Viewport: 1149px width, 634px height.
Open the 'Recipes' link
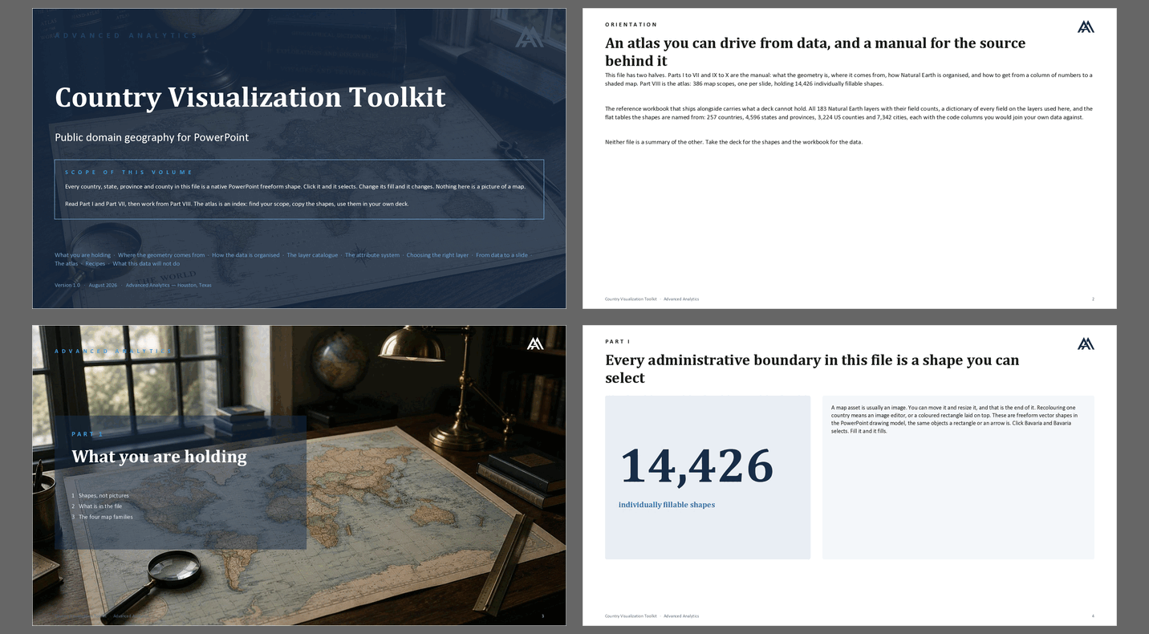click(x=95, y=264)
